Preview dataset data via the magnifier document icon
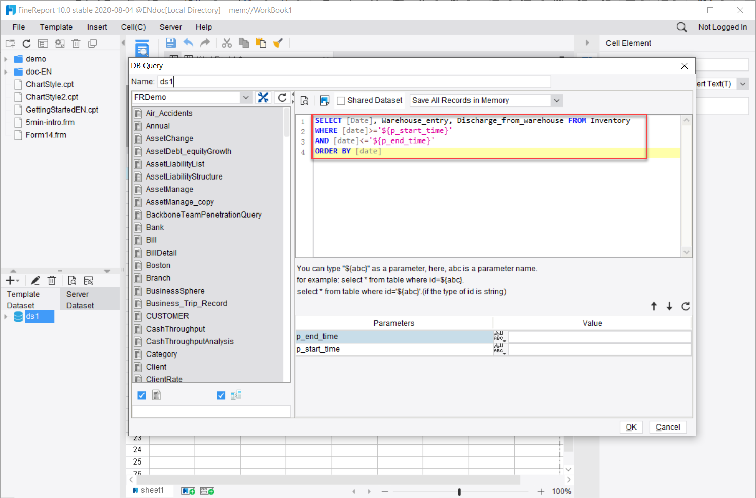 tap(72, 280)
